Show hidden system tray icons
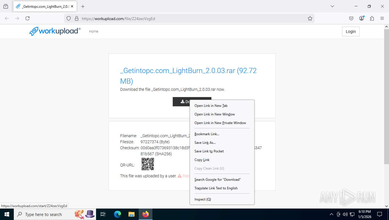 332,214
